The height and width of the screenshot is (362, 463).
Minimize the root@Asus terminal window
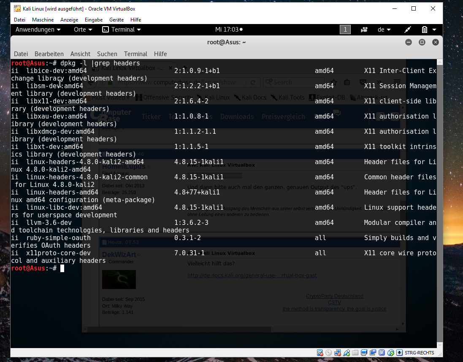[409, 42]
